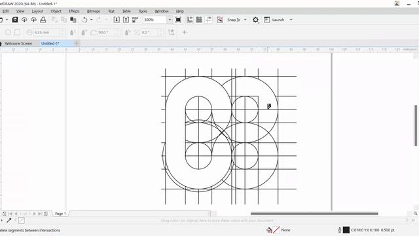
Task: Click the Save document icon
Action: coord(15,20)
